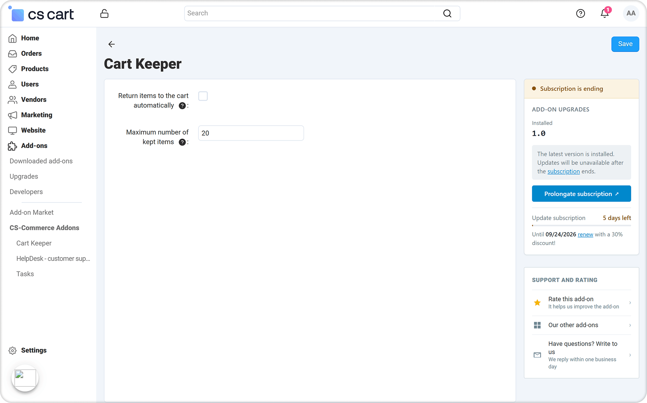This screenshot has height=403, width=647.
Task: Open the Orders menu
Action: 31,53
